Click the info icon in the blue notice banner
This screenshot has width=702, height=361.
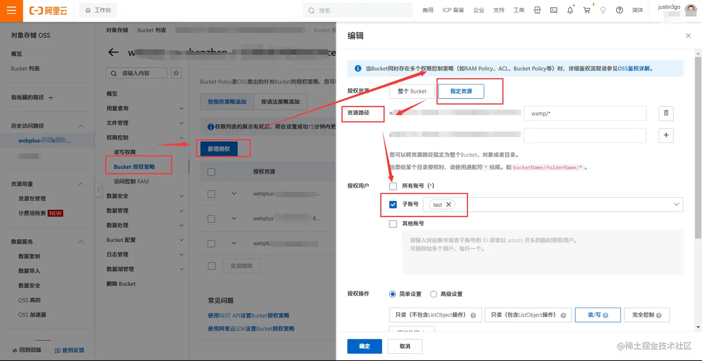pyautogui.click(x=358, y=68)
